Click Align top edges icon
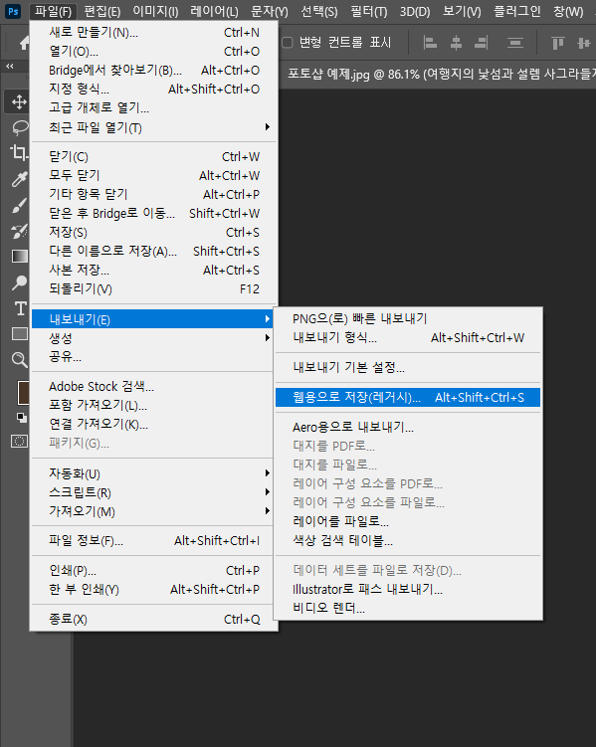 pos(557,43)
